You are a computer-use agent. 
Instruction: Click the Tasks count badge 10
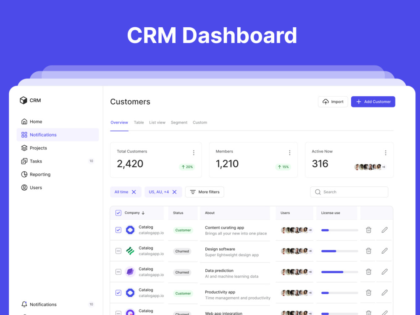91,161
